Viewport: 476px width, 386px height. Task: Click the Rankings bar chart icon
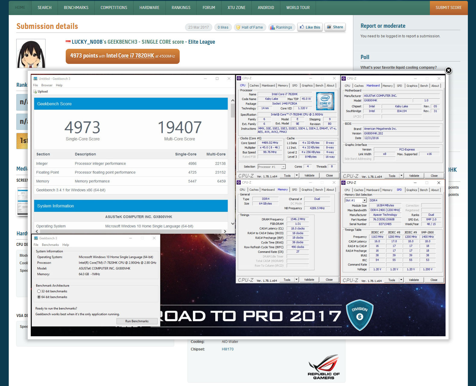273,27
